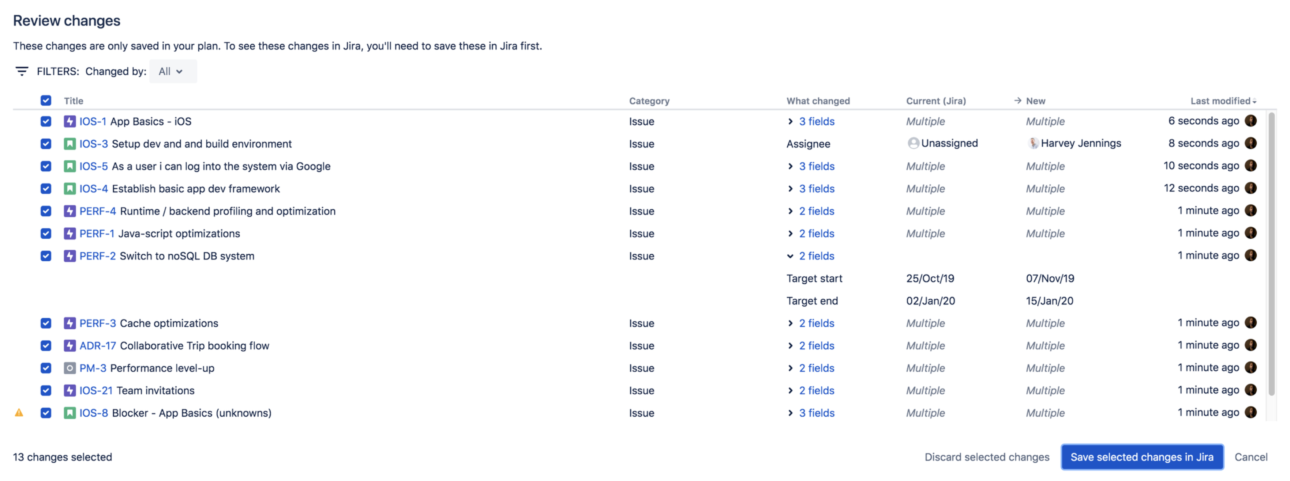
Task: Click the user avatar in the IOS-1 row
Action: point(1250,121)
